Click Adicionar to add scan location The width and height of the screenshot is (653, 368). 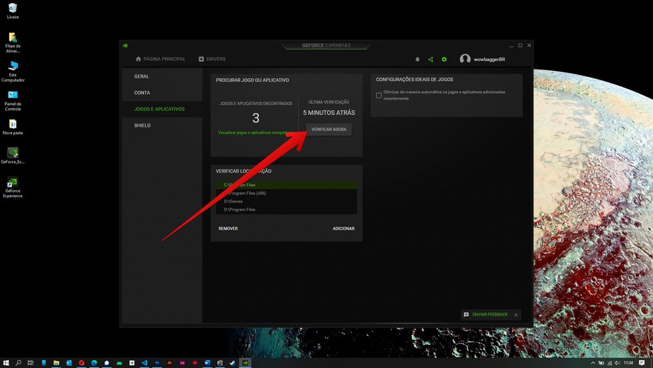pyautogui.click(x=343, y=229)
